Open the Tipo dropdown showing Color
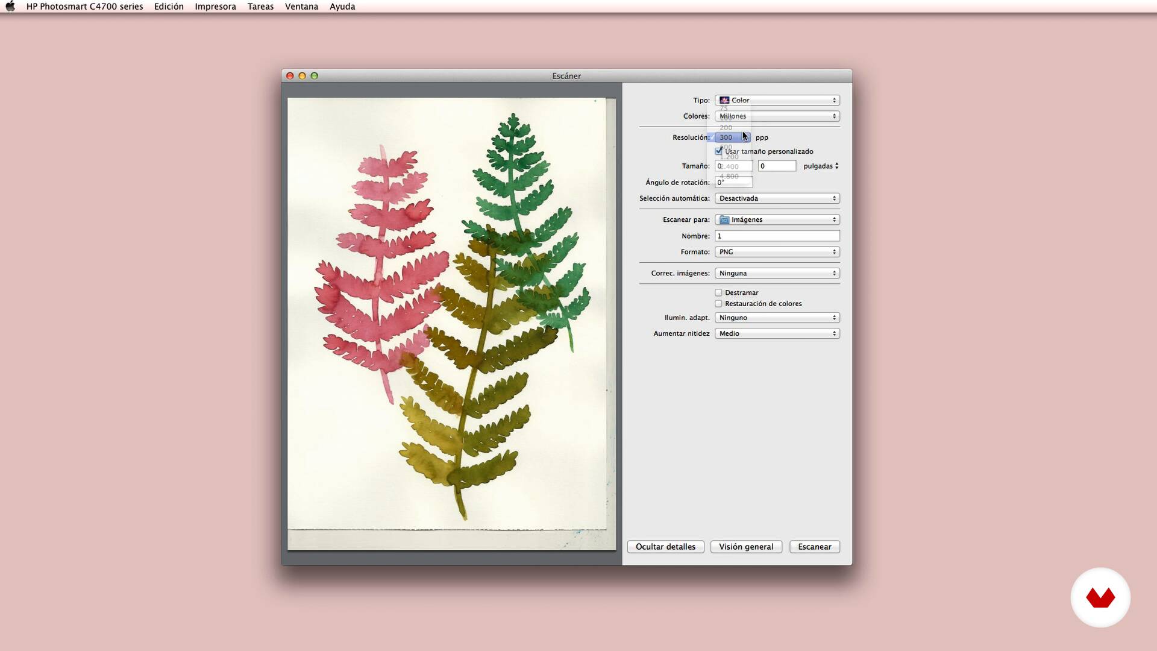This screenshot has width=1157, height=651. 777,100
